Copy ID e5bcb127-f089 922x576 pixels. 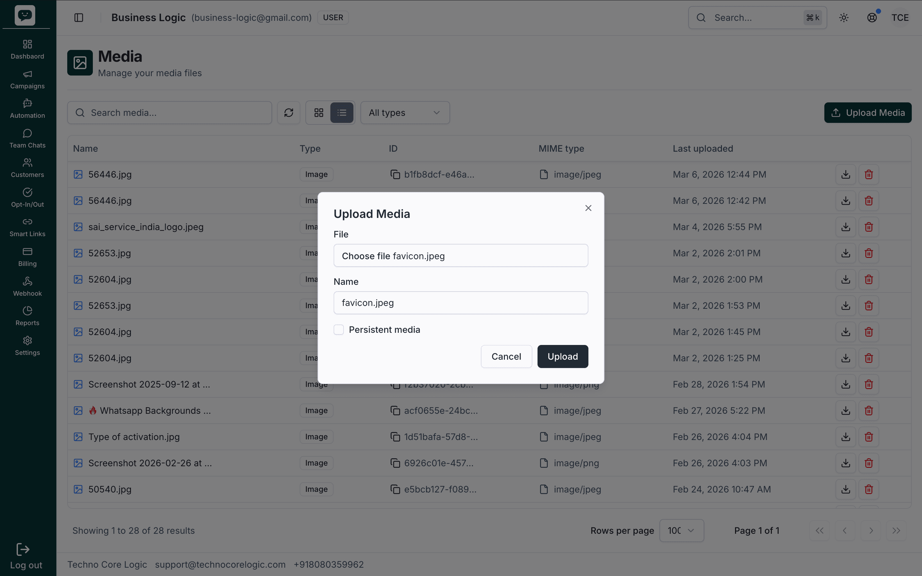tap(395, 490)
